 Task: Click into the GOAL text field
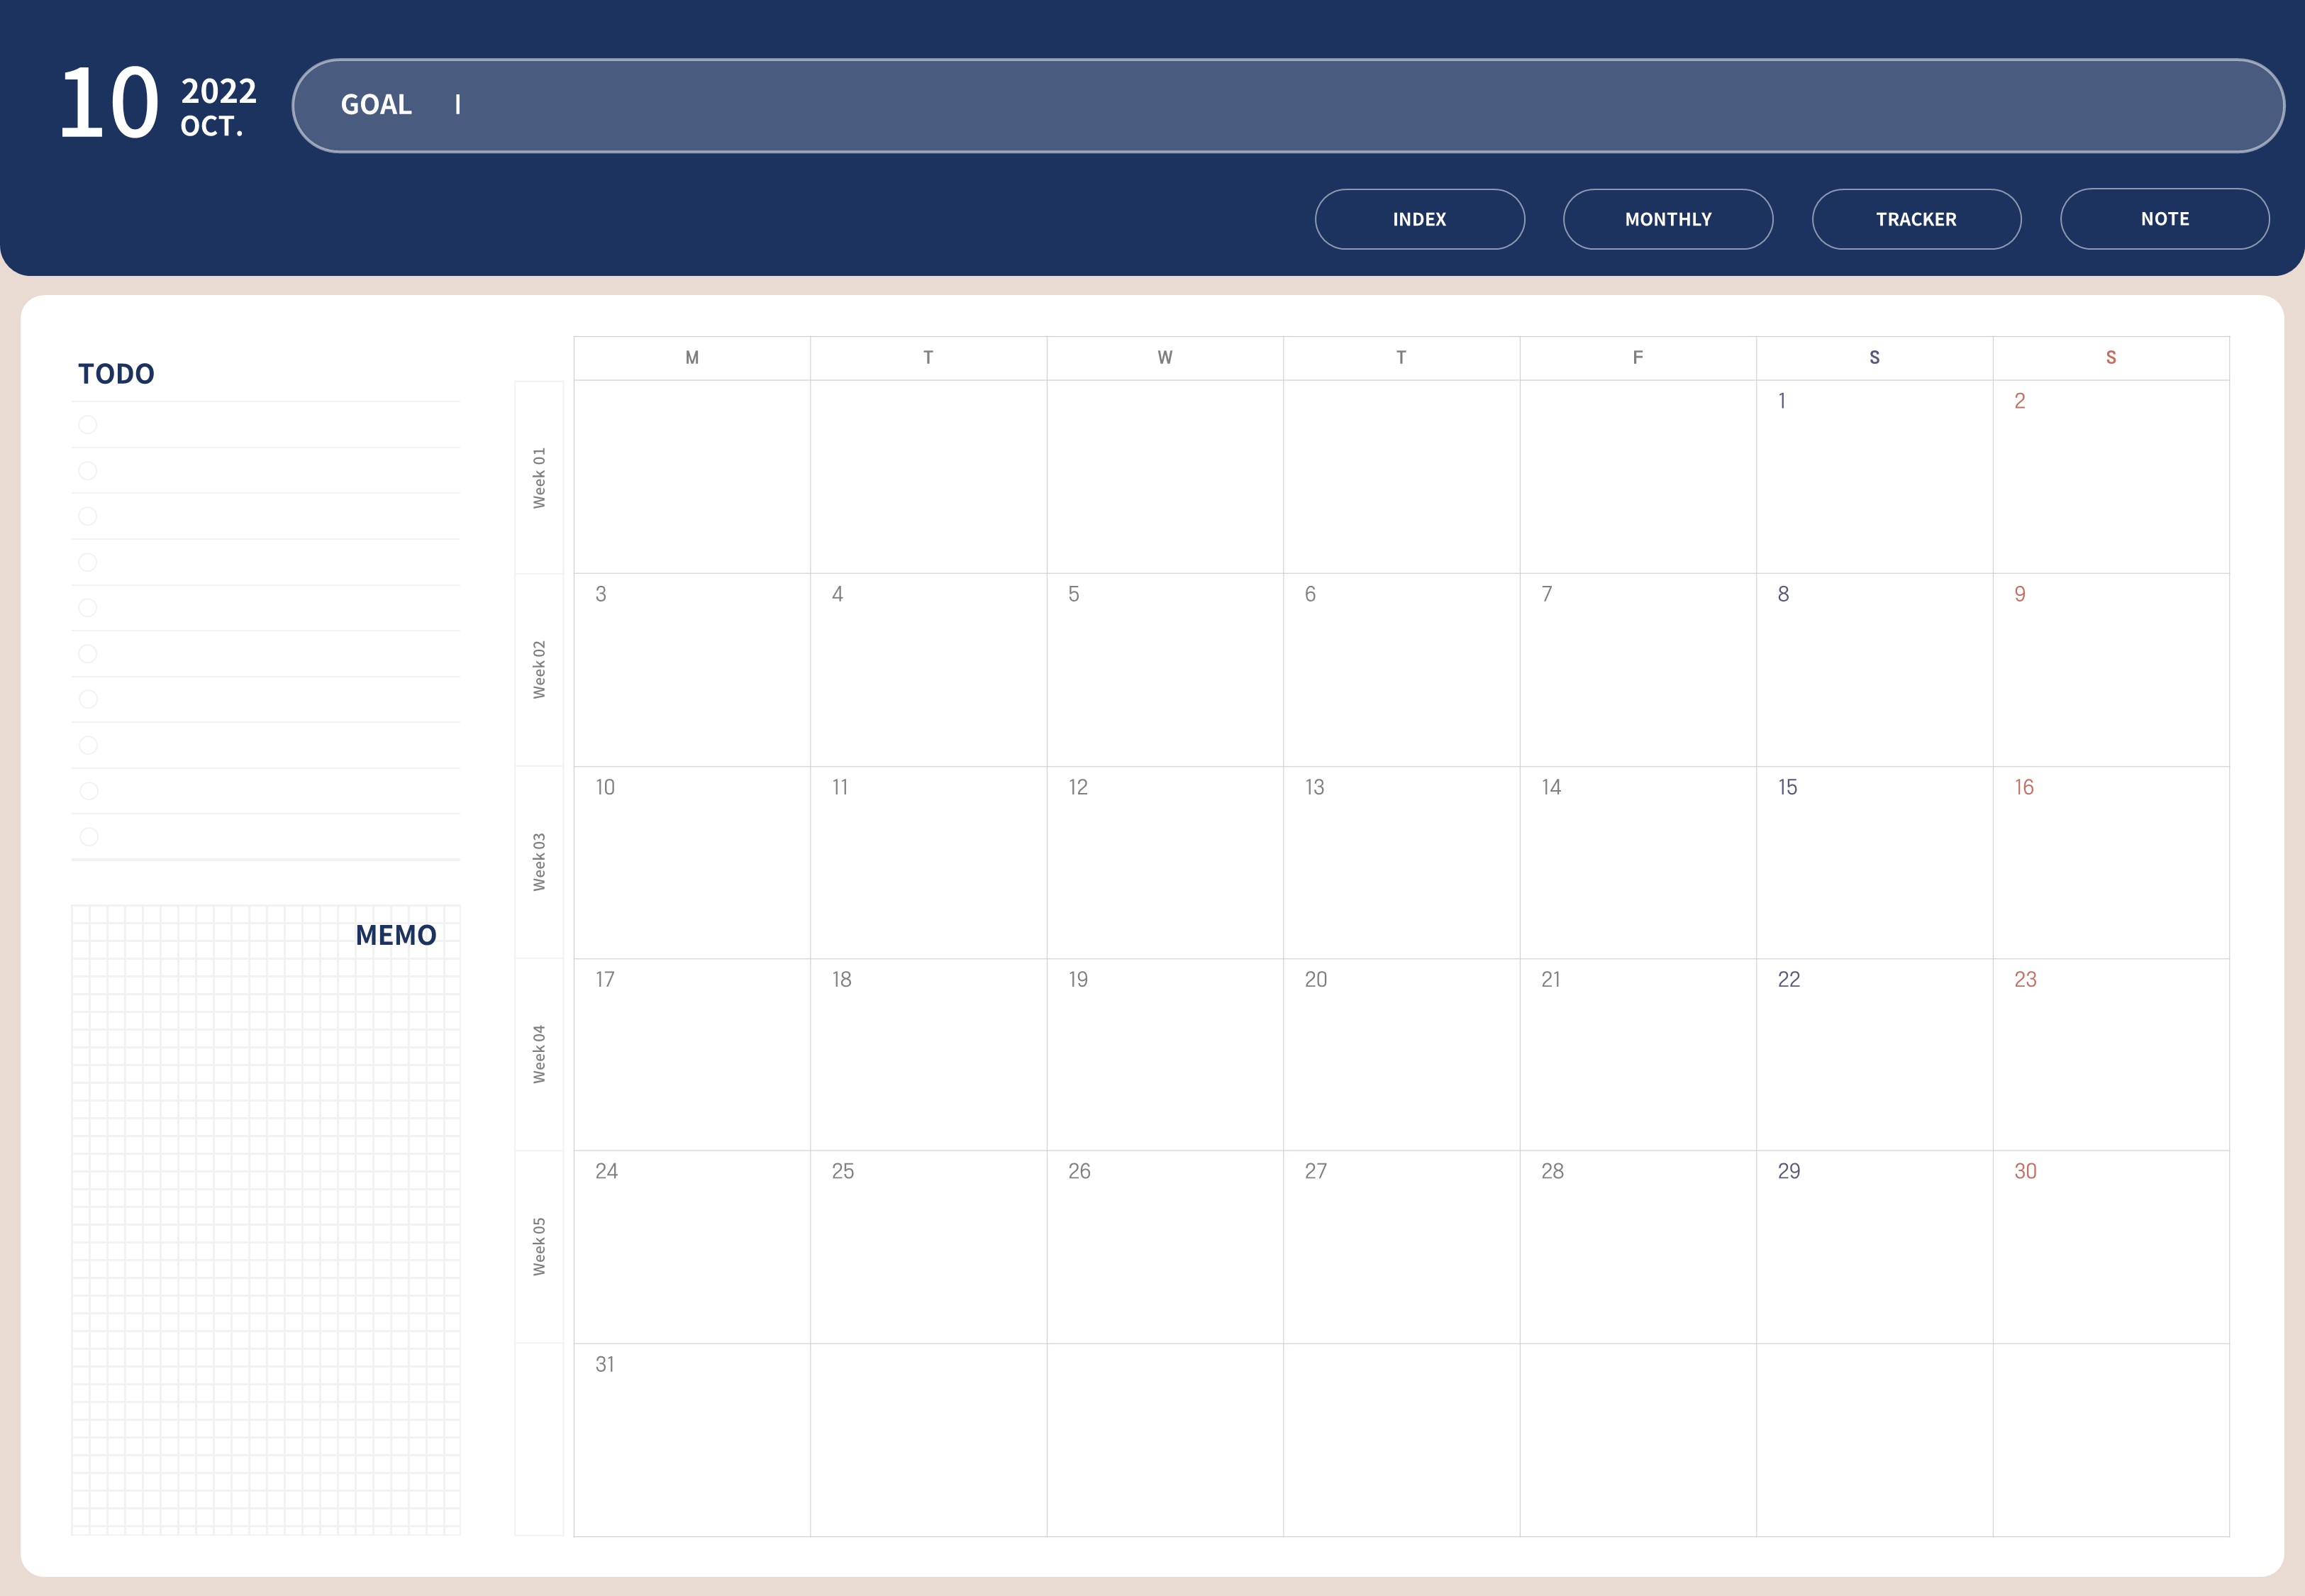[1287, 105]
